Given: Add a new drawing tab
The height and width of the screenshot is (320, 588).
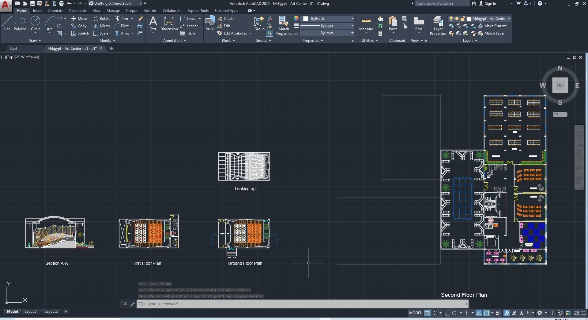Looking at the screenshot, I should pos(111,49).
